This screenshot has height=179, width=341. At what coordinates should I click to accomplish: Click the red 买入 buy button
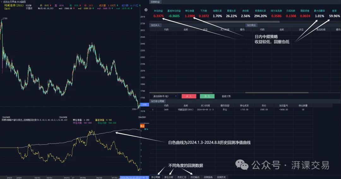189,96
